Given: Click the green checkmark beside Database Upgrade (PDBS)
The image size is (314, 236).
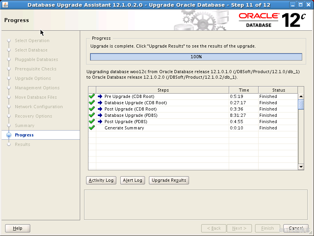Looking at the screenshot, I should [92, 115].
